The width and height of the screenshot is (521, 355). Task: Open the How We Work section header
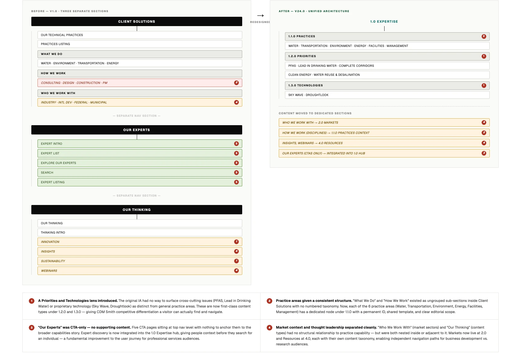coord(140,73)
